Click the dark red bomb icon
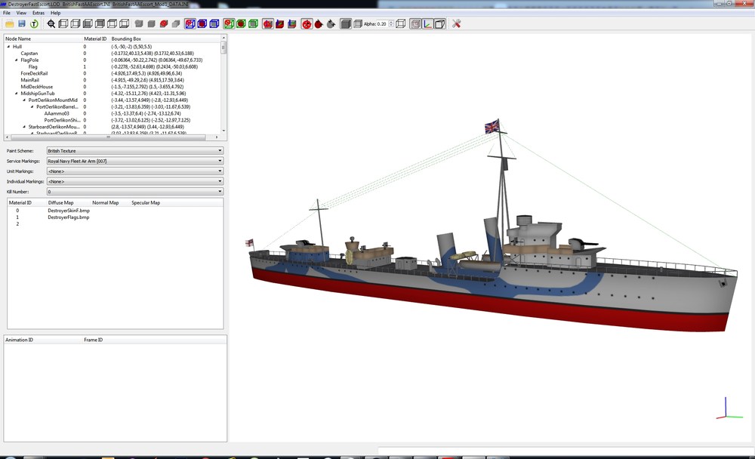Screen dimensions: 755x459 pyautogui.click(x=319, y=23)
